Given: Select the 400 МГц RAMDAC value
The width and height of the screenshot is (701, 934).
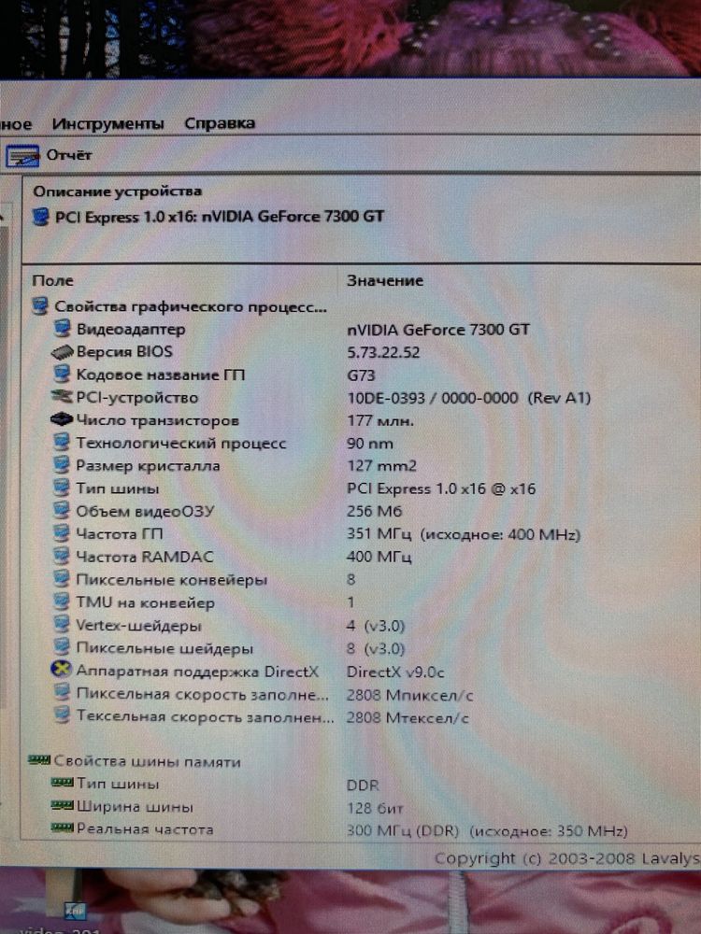Looking at the screenshot, I should [x=379, y=557].
